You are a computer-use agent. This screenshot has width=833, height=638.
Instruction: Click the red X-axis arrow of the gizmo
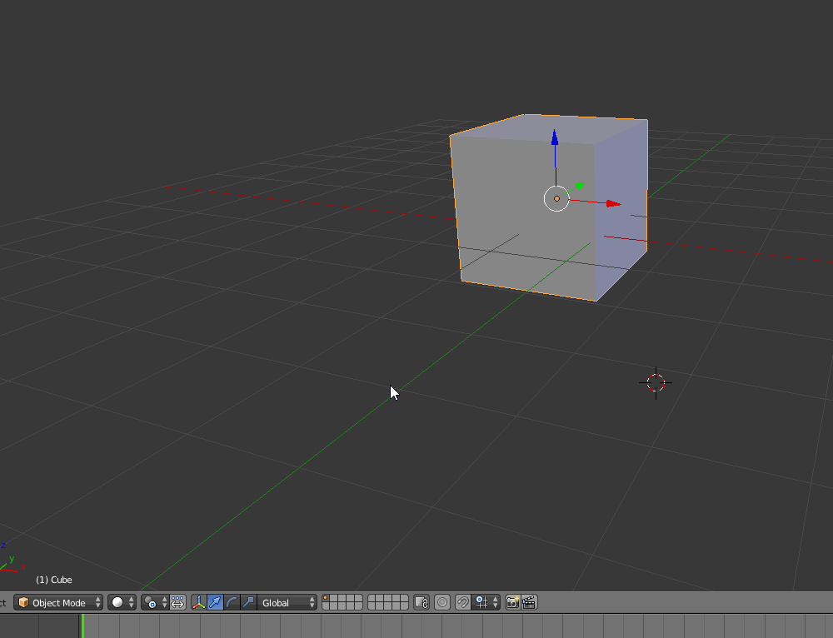pyautogui.click(x=613, y=203)
